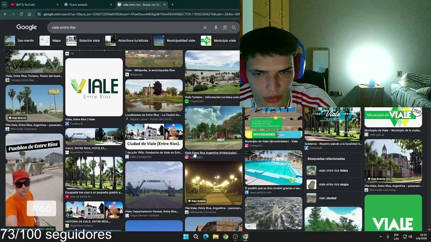Open the Aire de Santa Fe source link
431x242 pixels.
point(80,197)
